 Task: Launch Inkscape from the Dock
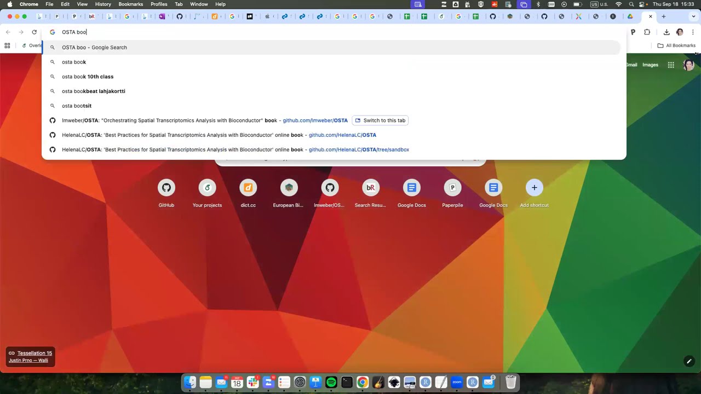394,383
